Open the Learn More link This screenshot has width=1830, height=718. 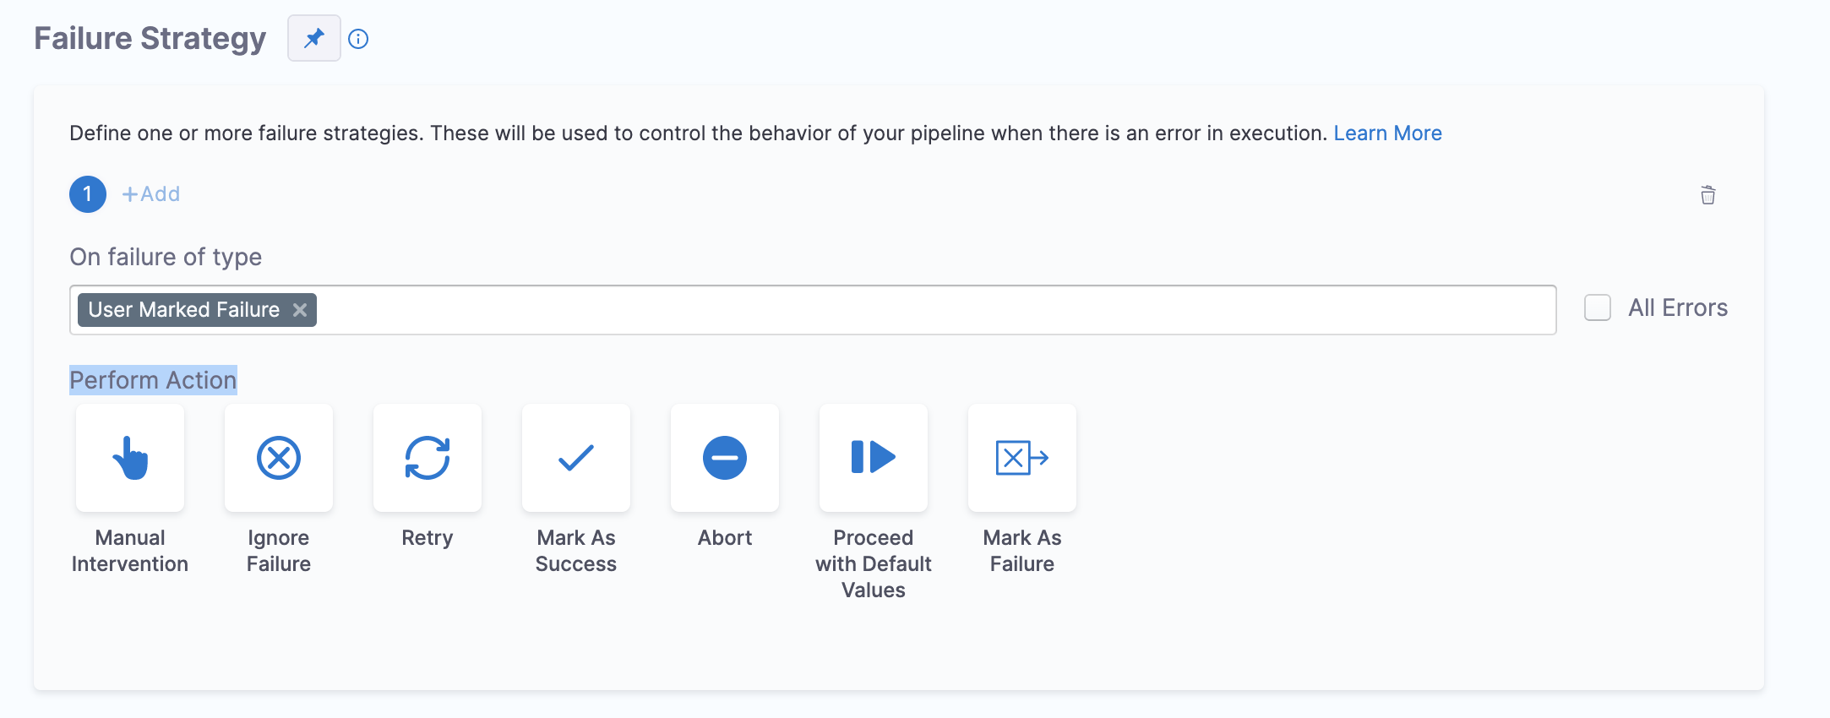(1387, 133)
